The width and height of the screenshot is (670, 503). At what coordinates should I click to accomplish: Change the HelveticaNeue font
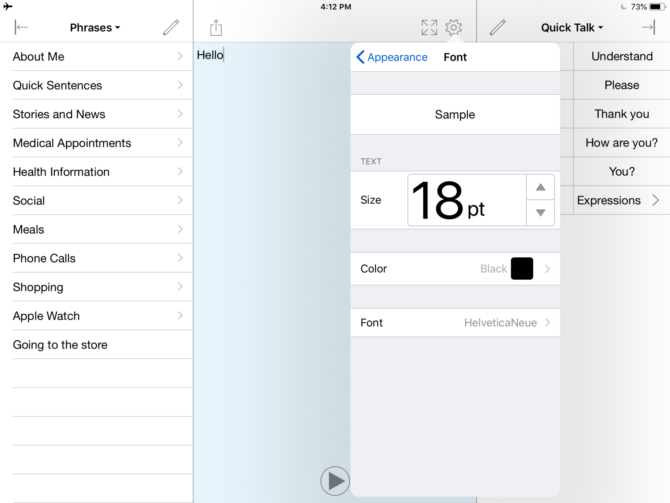click(x=456, y=323)
